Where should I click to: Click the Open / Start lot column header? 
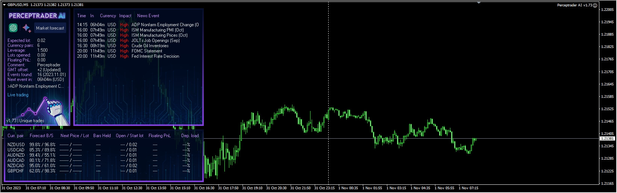click(129, 136)
